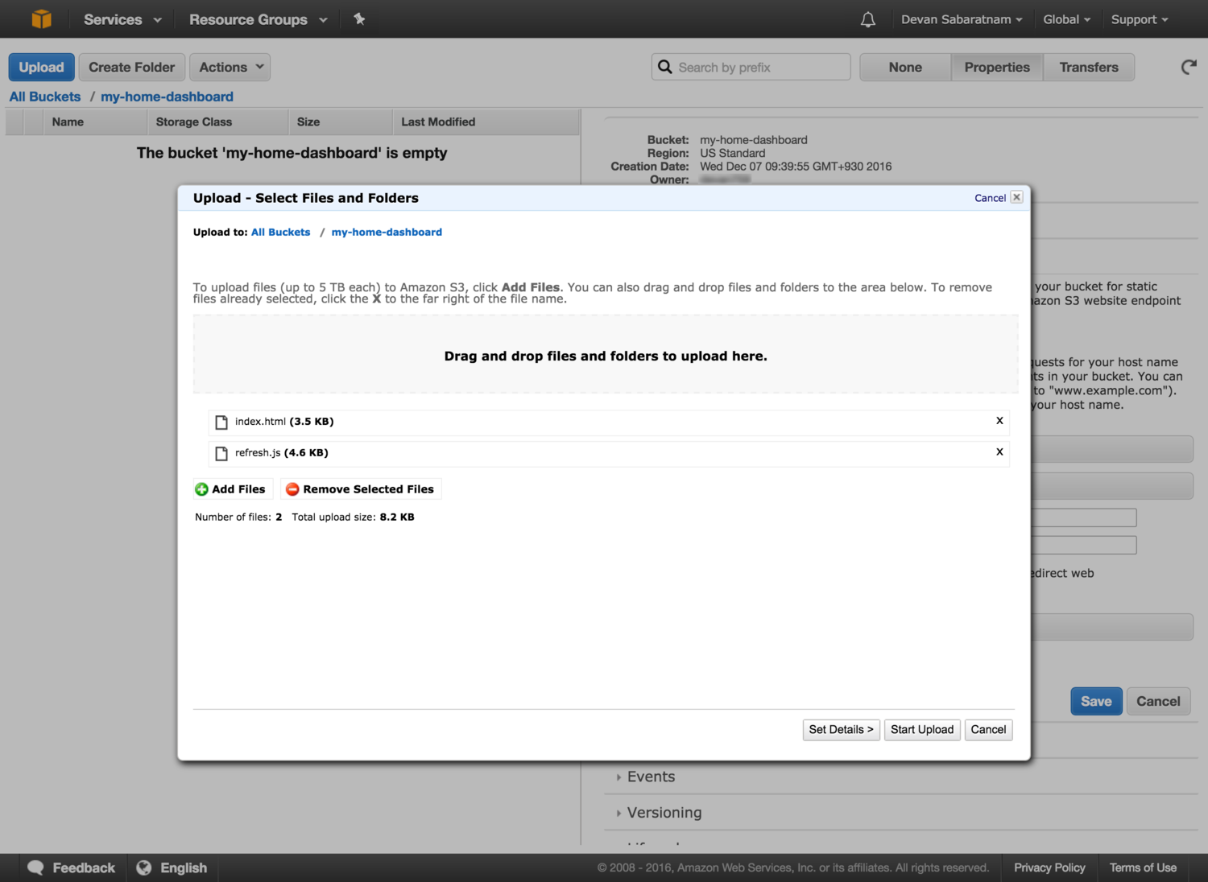Click the Upload button in toolbar
Screen dimensions: 1208x882
42,68
